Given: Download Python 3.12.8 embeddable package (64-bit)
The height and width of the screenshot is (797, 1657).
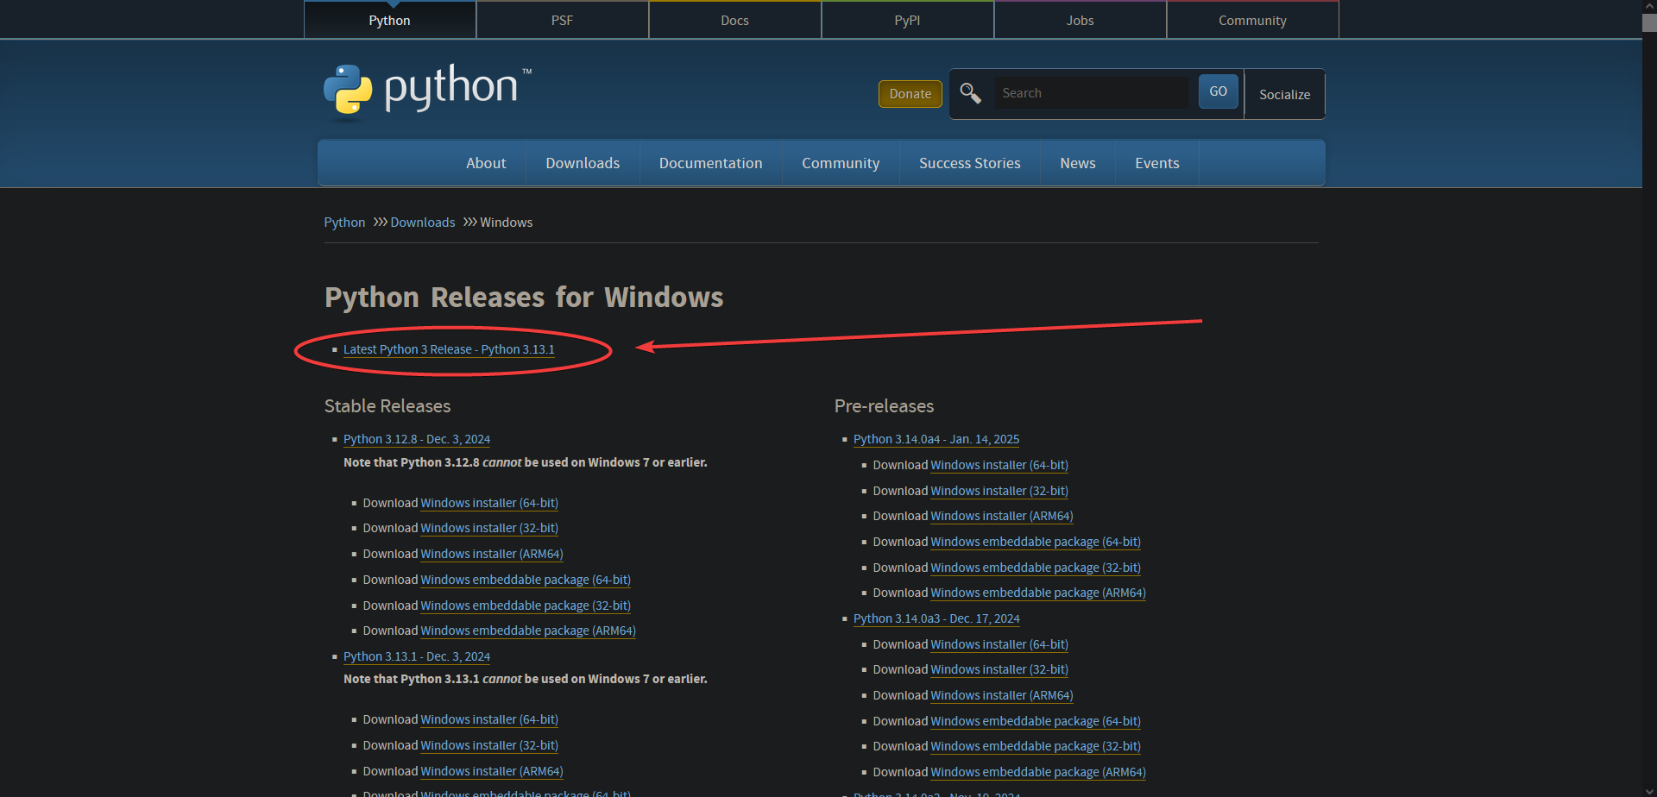Looking at the screenshot, I should (x=526, y=580).
